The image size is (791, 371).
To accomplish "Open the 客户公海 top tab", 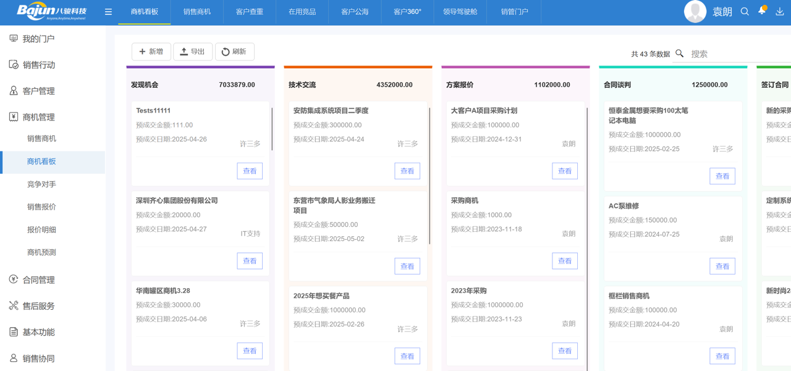I will coord(355,12).
